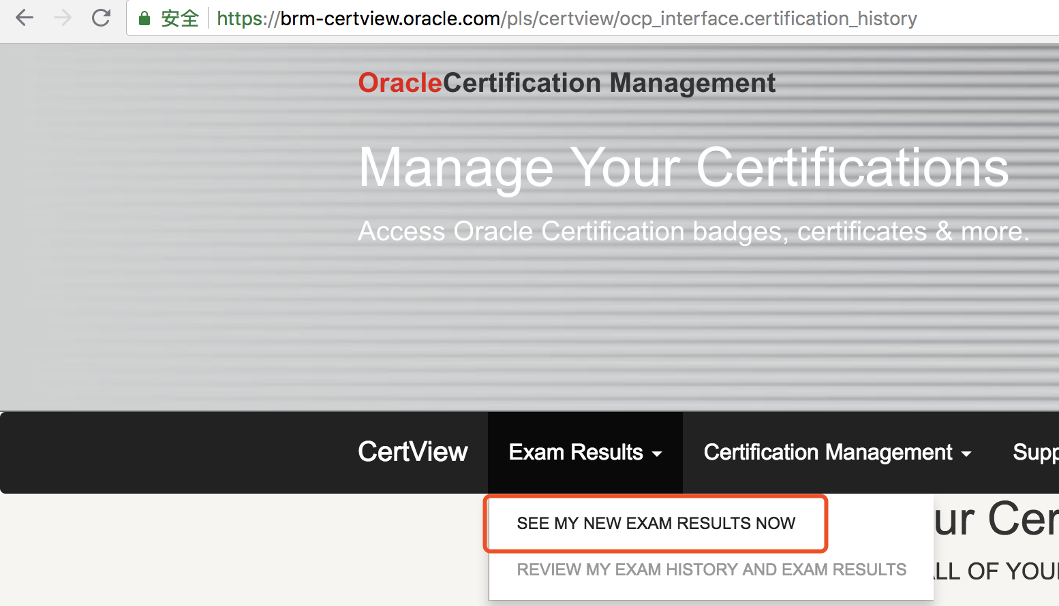The height and width of the screenshot is (606, 1059).
Task: Click the green secure padlock icon
Action: point(144,18)
